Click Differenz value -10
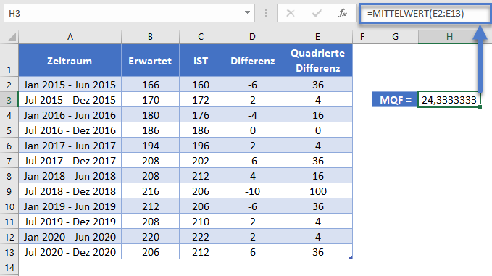492x276 pixels. [252, 191]
